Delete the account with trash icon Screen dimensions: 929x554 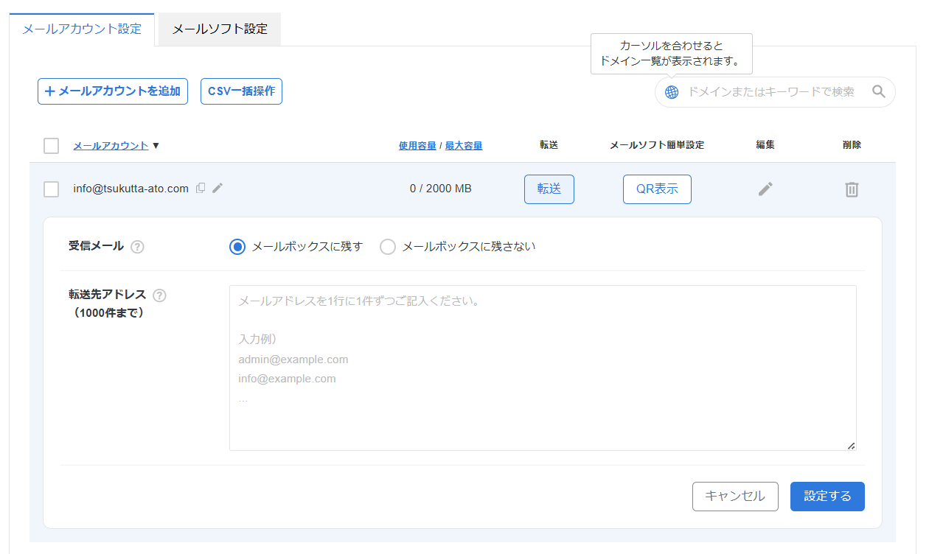click(852, 189)
